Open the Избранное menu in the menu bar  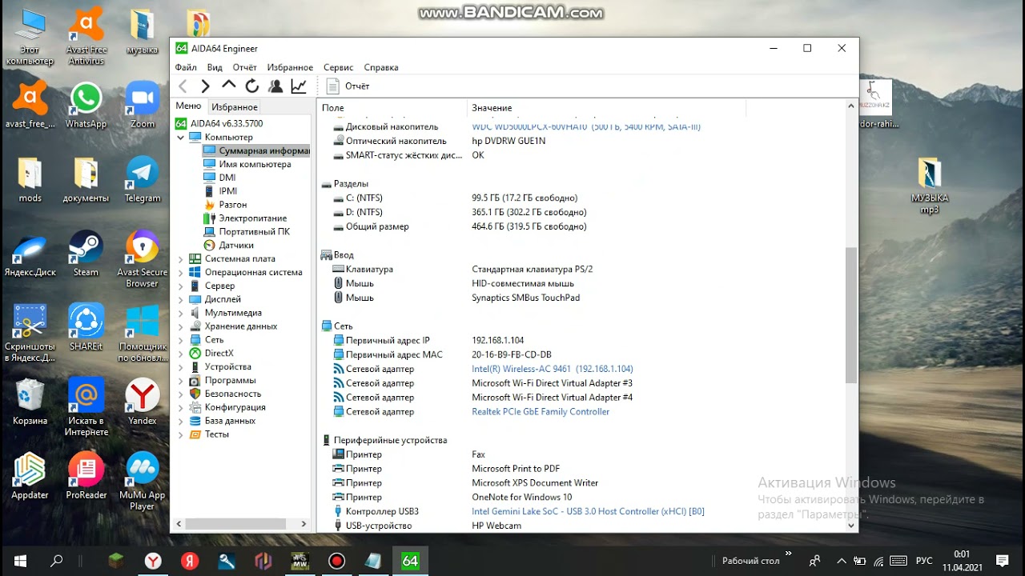click(290, 68)
